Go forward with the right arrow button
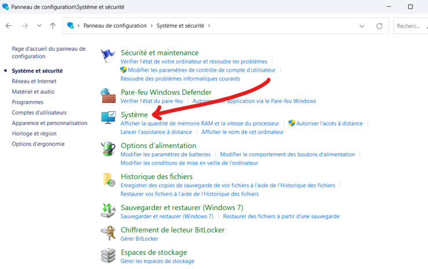The width and height of the screenshot is (428, 269). (25, 25)
